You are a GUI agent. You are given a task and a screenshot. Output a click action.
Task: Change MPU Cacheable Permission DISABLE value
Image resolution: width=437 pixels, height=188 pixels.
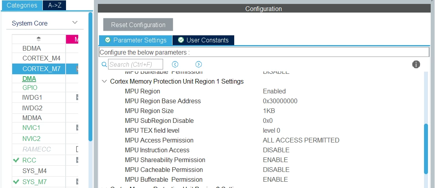pyautogui.click(x=276, y=170)
